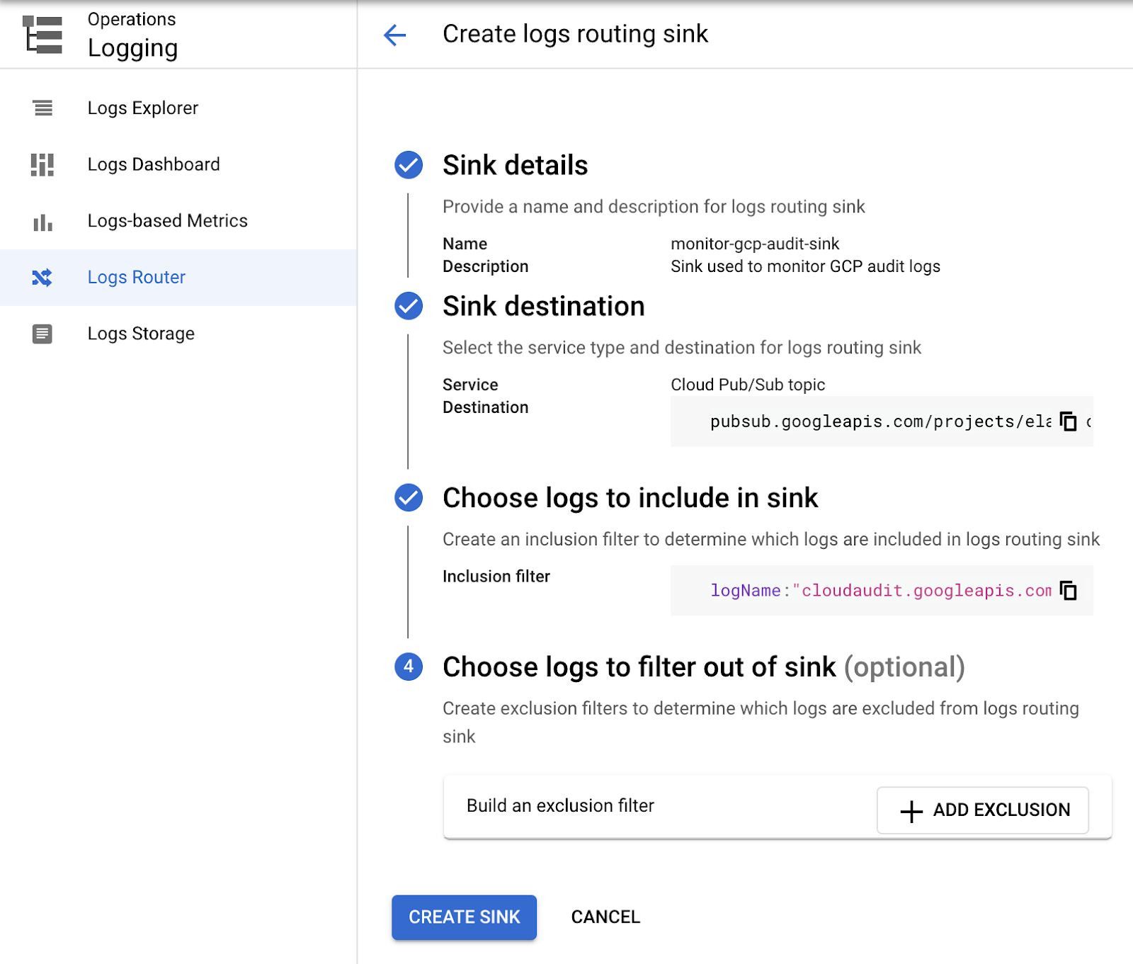Collapse the Choose logs to include step
This screenshot has height=964, width=1133.
(x=408, y=498)
